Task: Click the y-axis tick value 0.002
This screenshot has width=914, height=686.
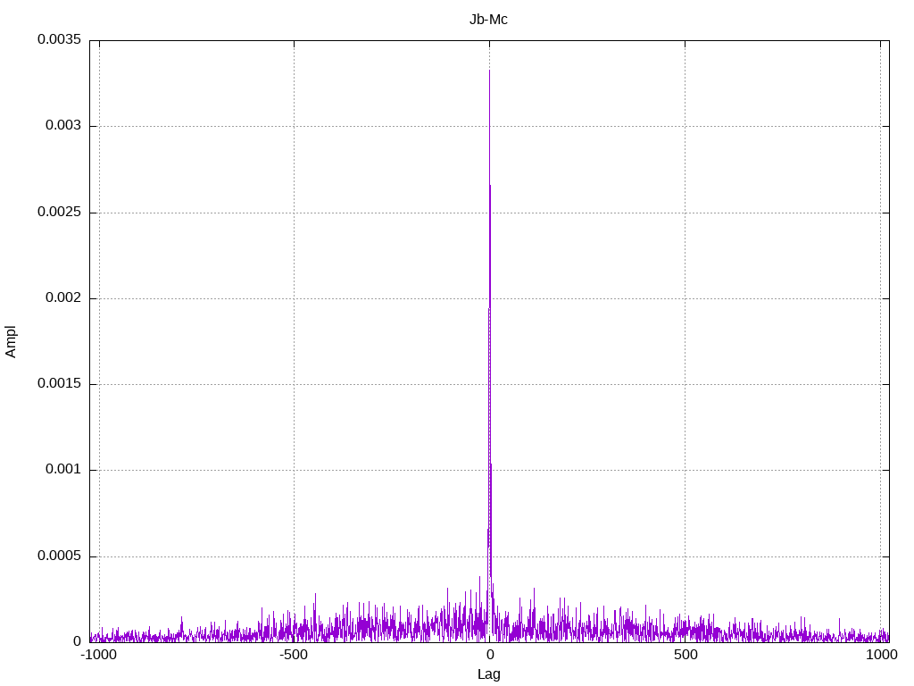Action: point(63,297)
